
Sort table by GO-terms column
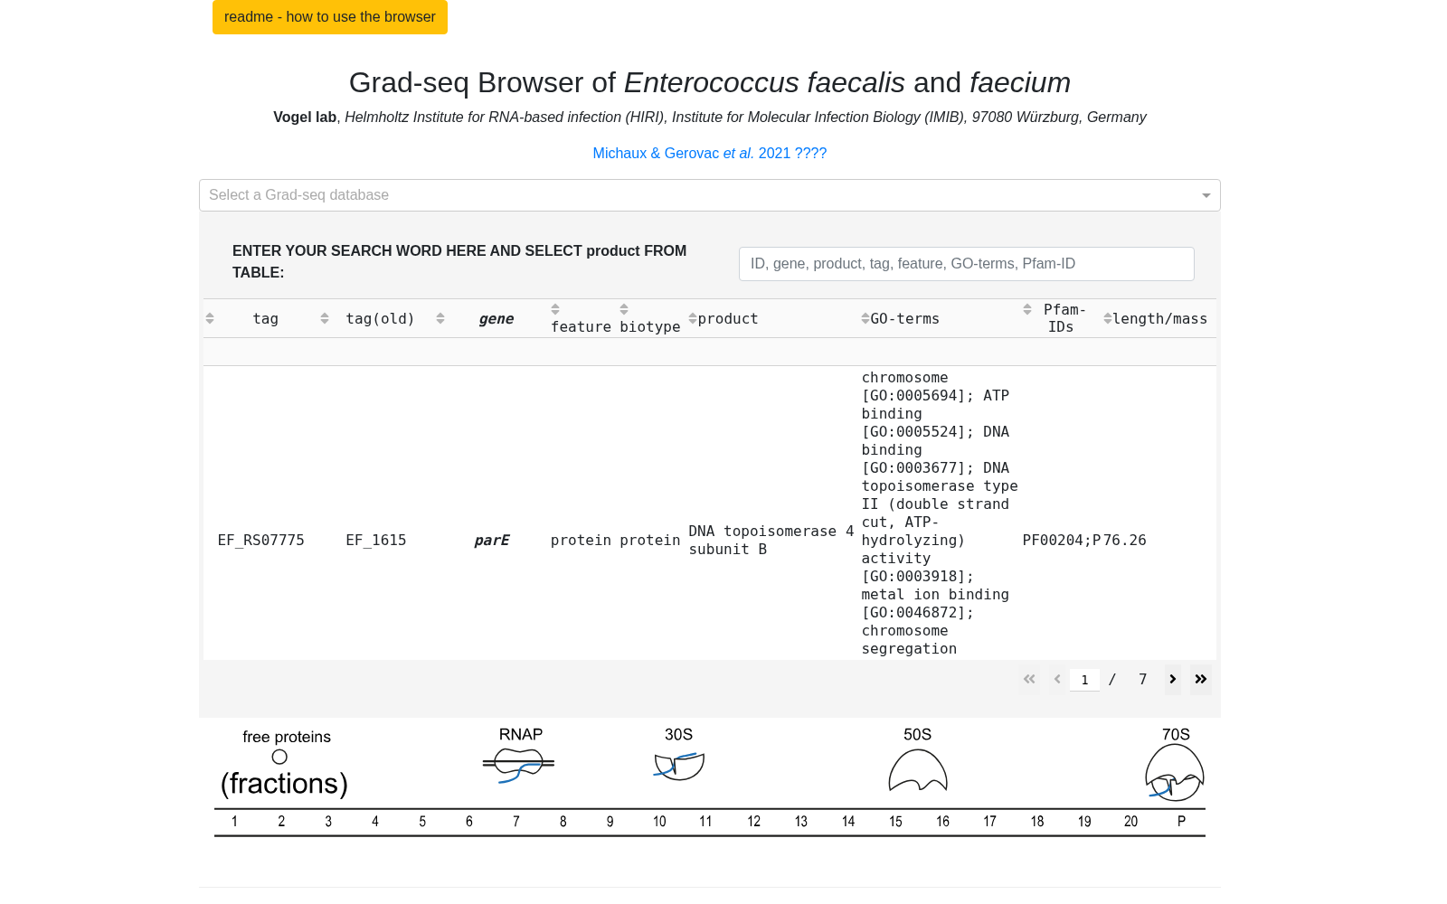(865, 318)
